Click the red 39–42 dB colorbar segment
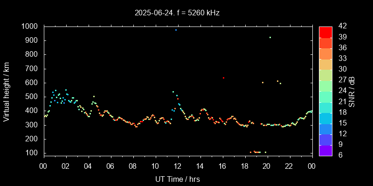Image resolution: width=373 pixels, height=186 pixels. [x=325, y=32]
